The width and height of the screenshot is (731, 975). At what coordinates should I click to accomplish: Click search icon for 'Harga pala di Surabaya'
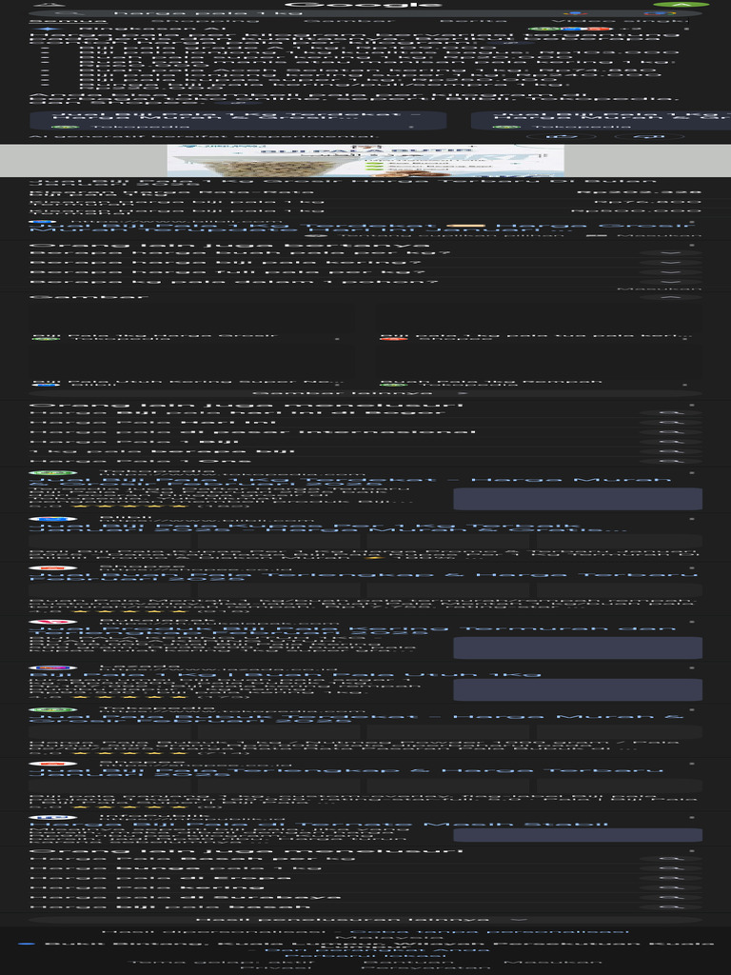pos(670,897)
